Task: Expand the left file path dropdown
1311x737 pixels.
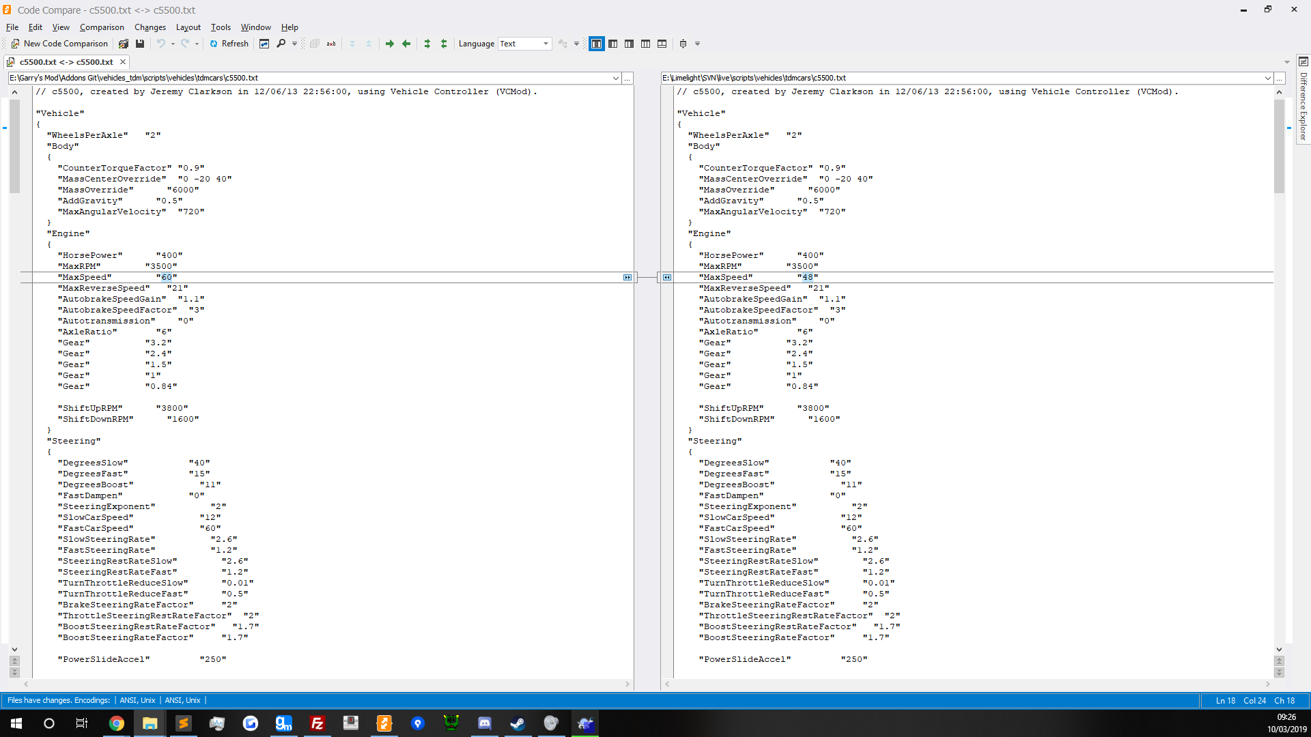Action: click(x=615, y=78)
